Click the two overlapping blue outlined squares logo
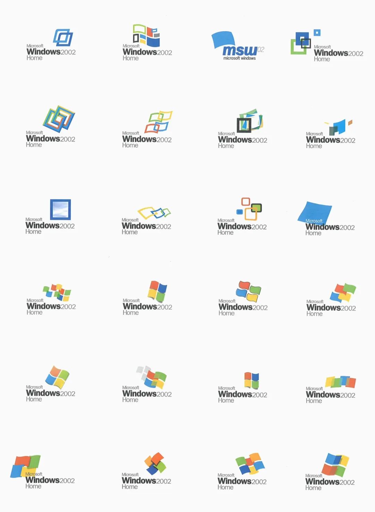The image size is (375, 512). [63, 37]
